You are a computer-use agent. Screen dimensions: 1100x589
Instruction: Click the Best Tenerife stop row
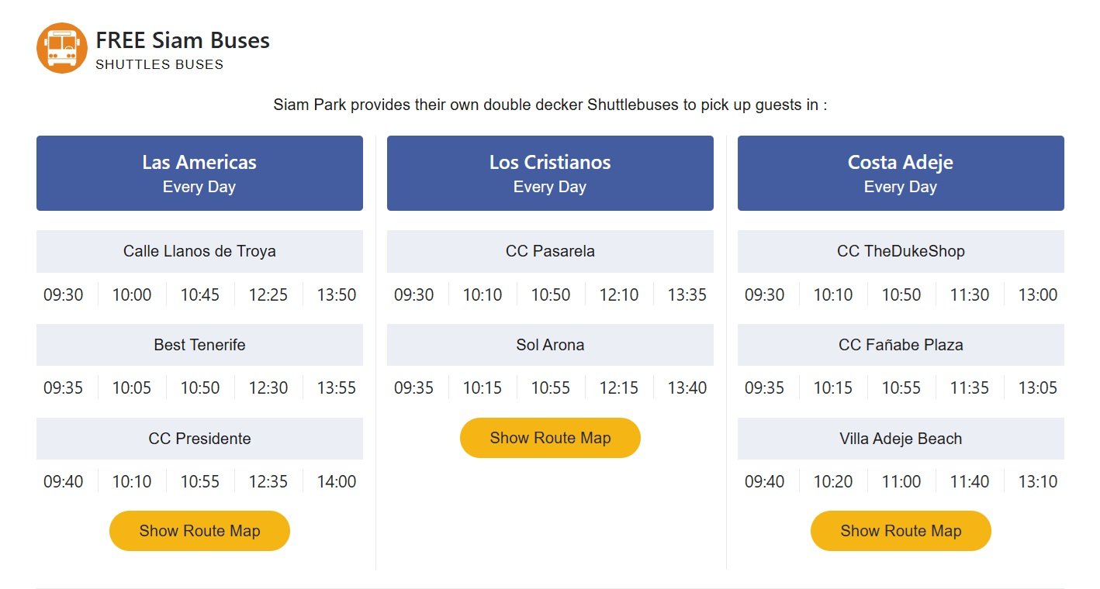[199, 345]
